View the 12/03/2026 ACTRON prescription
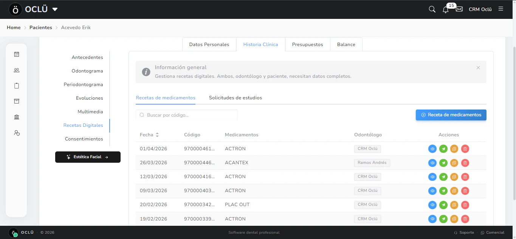 432,177
